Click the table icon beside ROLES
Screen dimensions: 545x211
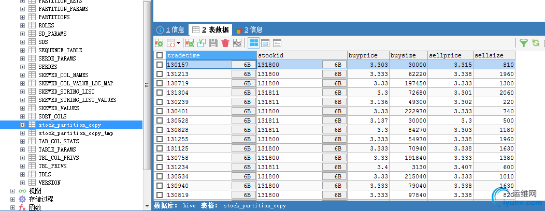(x=32, y=25)
